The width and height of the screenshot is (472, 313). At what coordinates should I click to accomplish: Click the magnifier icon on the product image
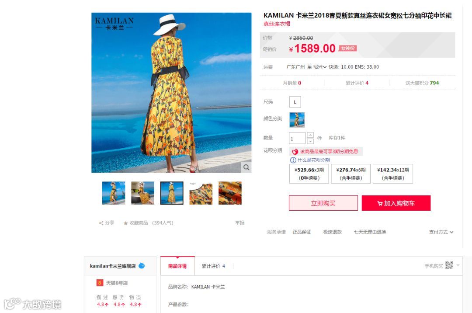point(246,167)
